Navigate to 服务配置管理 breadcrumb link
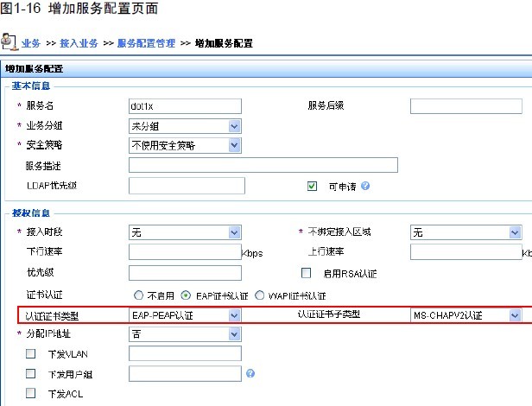Viewport: 532px width, 406px height. click(x=144, y=41)
